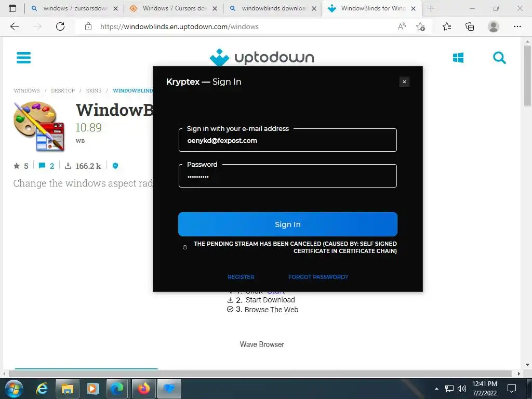Open File Explorer from taskbar
Viewport: 532px width, 399px height.
coord(67,389)
